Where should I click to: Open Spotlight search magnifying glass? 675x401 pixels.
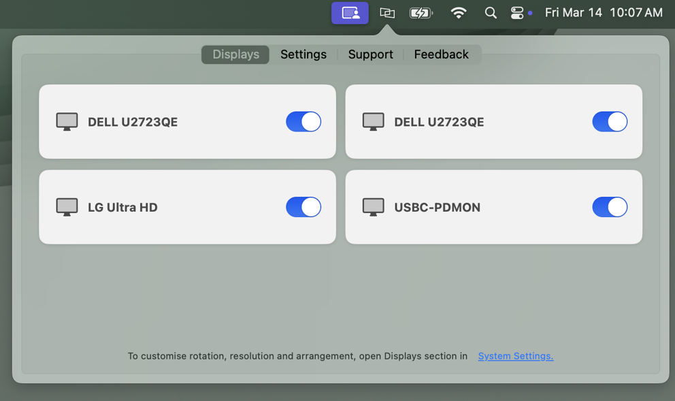490,13
